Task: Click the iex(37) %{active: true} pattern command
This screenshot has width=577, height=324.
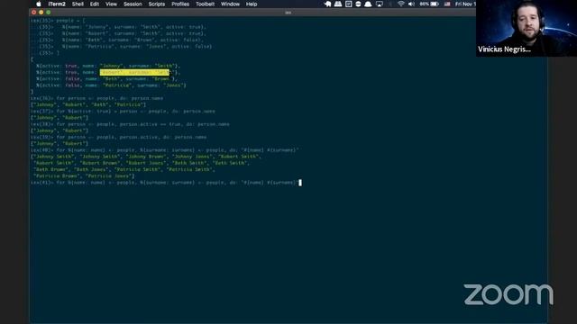Action: pos(123,111)
